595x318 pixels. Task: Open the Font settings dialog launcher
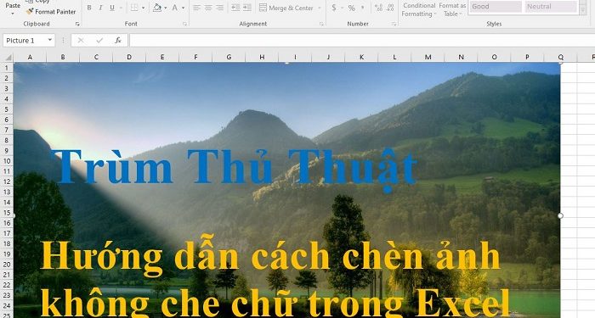coord(184,24)
